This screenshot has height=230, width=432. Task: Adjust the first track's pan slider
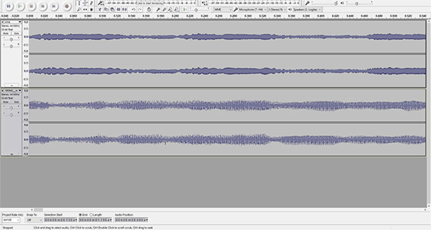tap(11, 45)
